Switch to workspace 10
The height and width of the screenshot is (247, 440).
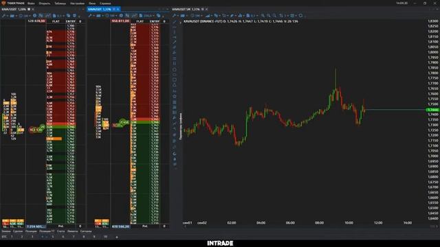(105, 237)
